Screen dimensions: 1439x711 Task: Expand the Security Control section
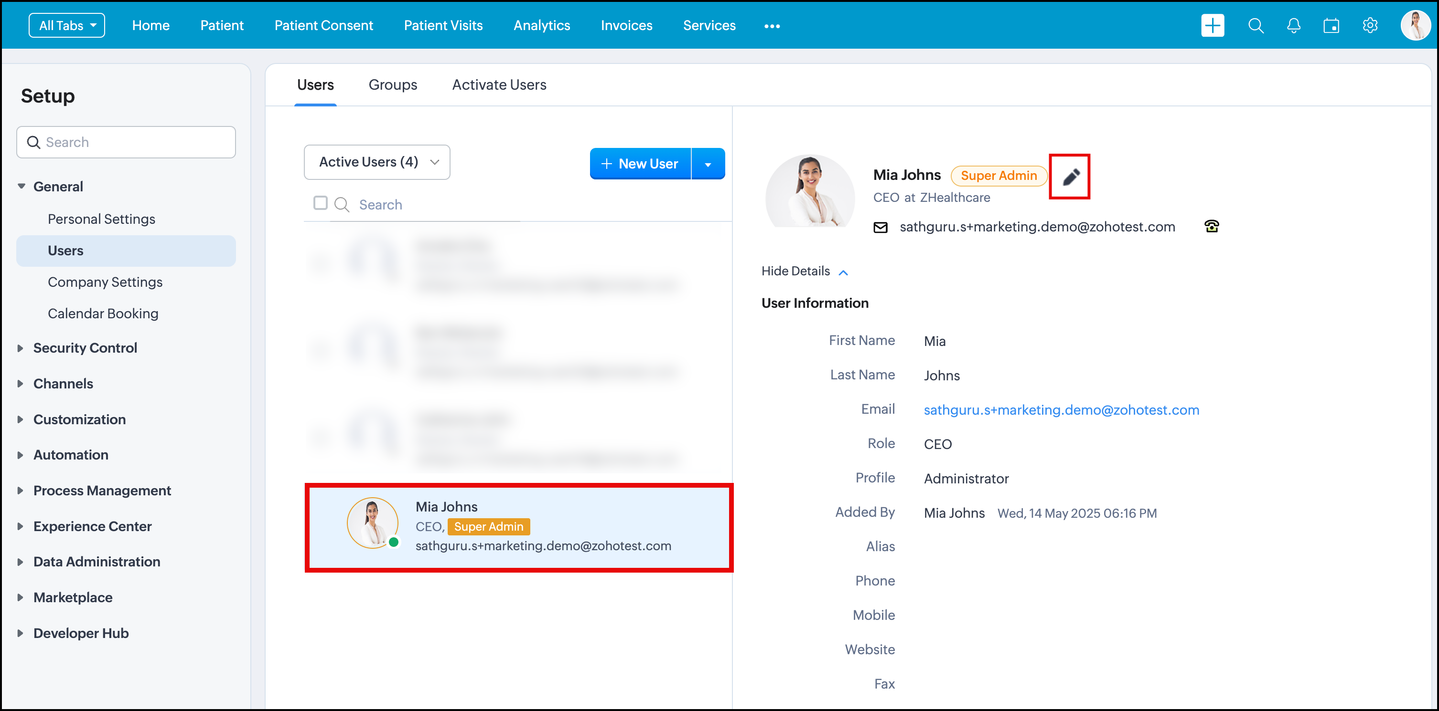click(x=85, y=348)
